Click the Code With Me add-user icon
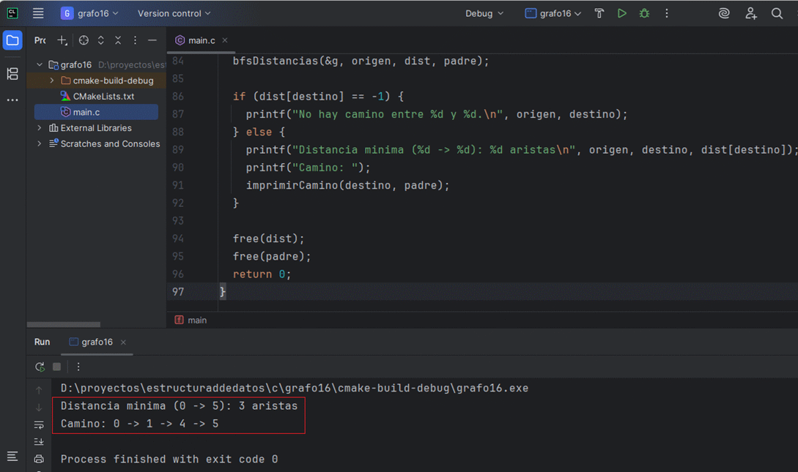The height and width of the screenshot is (472, 798). [750, 13]
